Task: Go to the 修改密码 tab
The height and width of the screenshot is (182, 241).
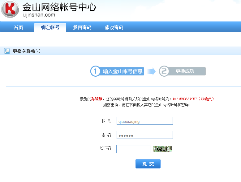Action: (114, 27)
